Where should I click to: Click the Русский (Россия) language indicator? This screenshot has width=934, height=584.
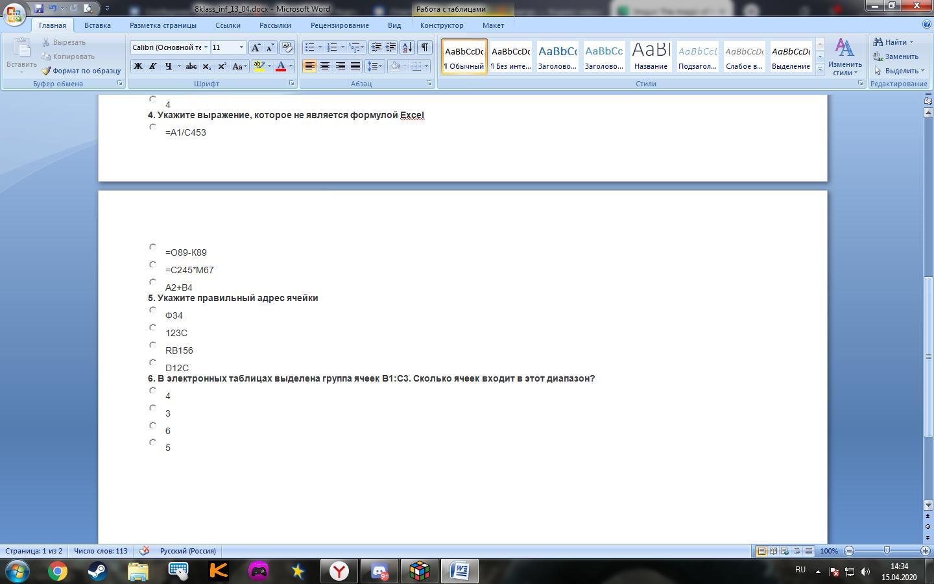point(188,551)
